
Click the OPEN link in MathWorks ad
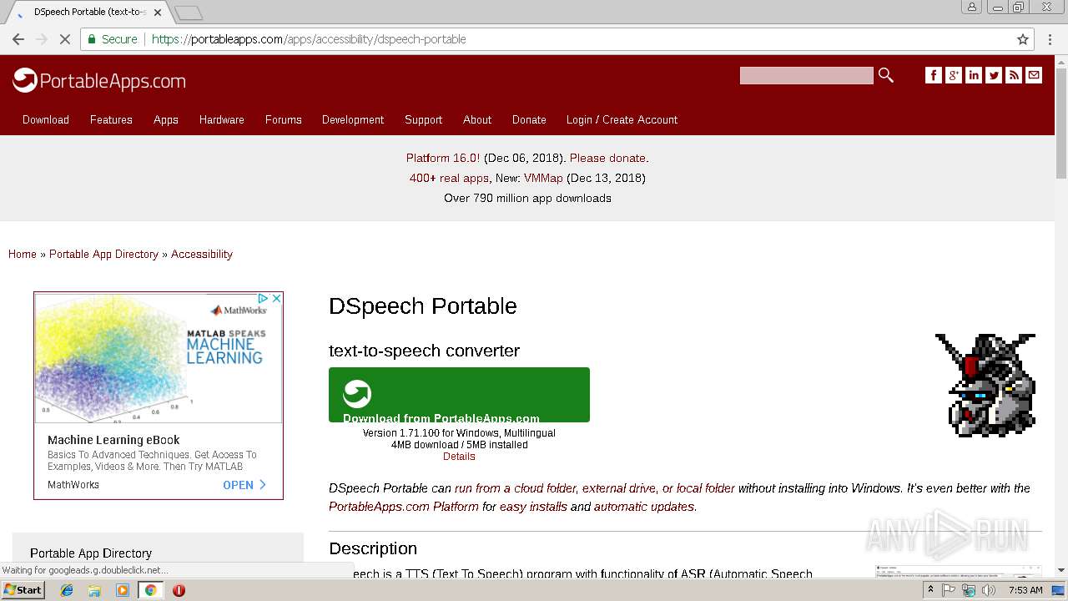click(x=244, y=485)
